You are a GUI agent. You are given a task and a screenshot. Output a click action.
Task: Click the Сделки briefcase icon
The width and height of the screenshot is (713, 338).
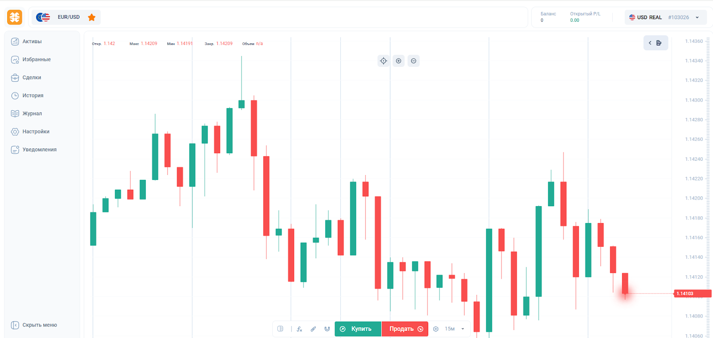(15, 77)
